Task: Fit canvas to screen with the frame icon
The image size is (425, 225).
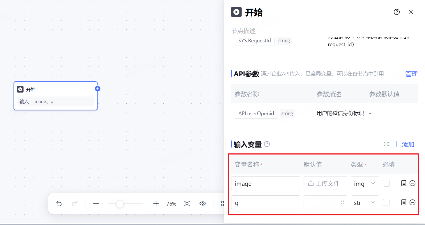Action: coord(187,204)
